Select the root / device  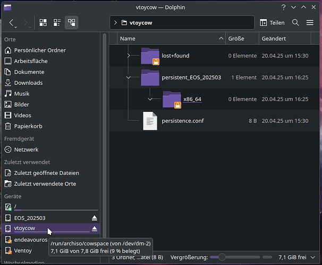coord(51,207)
